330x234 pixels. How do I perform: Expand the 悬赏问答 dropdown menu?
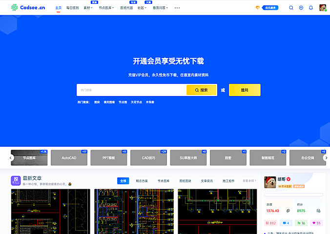pos(161,8)
